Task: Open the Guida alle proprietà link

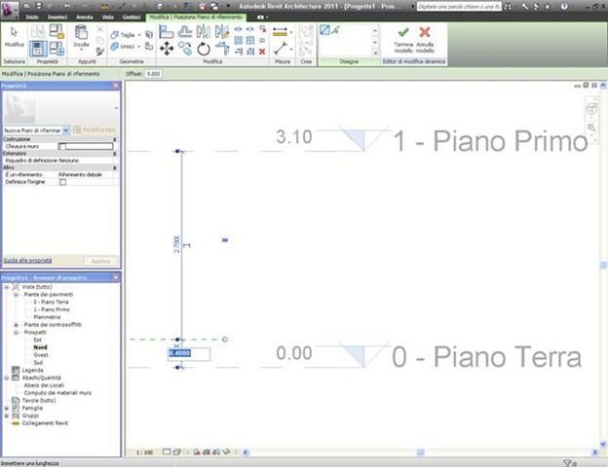Action: pyautogui.click(x=25, y=261)
